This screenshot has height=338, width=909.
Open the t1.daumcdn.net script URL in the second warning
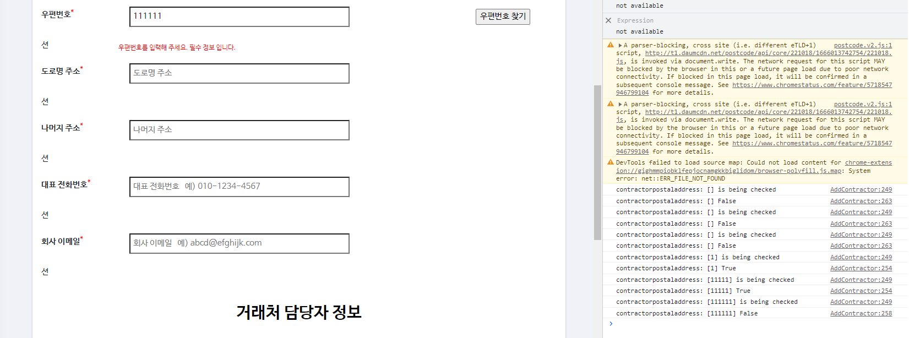768,112
